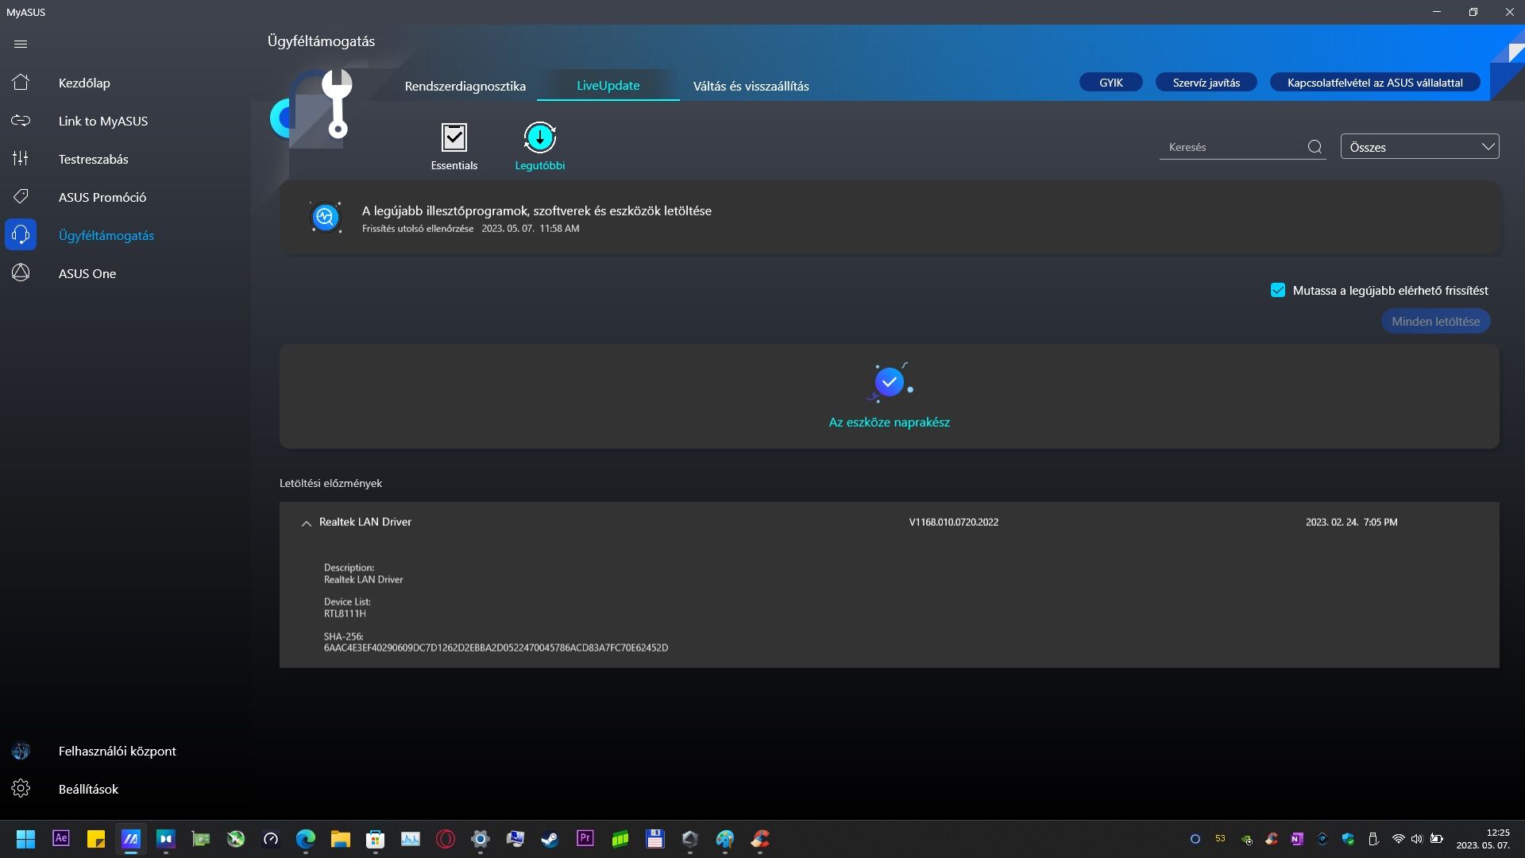The width and height of the screenshot is (1525, 858).
Task: Switch to Rendszerdiagnosztika tab
Action: point(465,86)
